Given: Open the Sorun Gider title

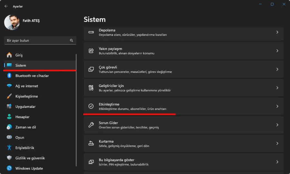Looking at the screenshot, I should pos(108,123).
